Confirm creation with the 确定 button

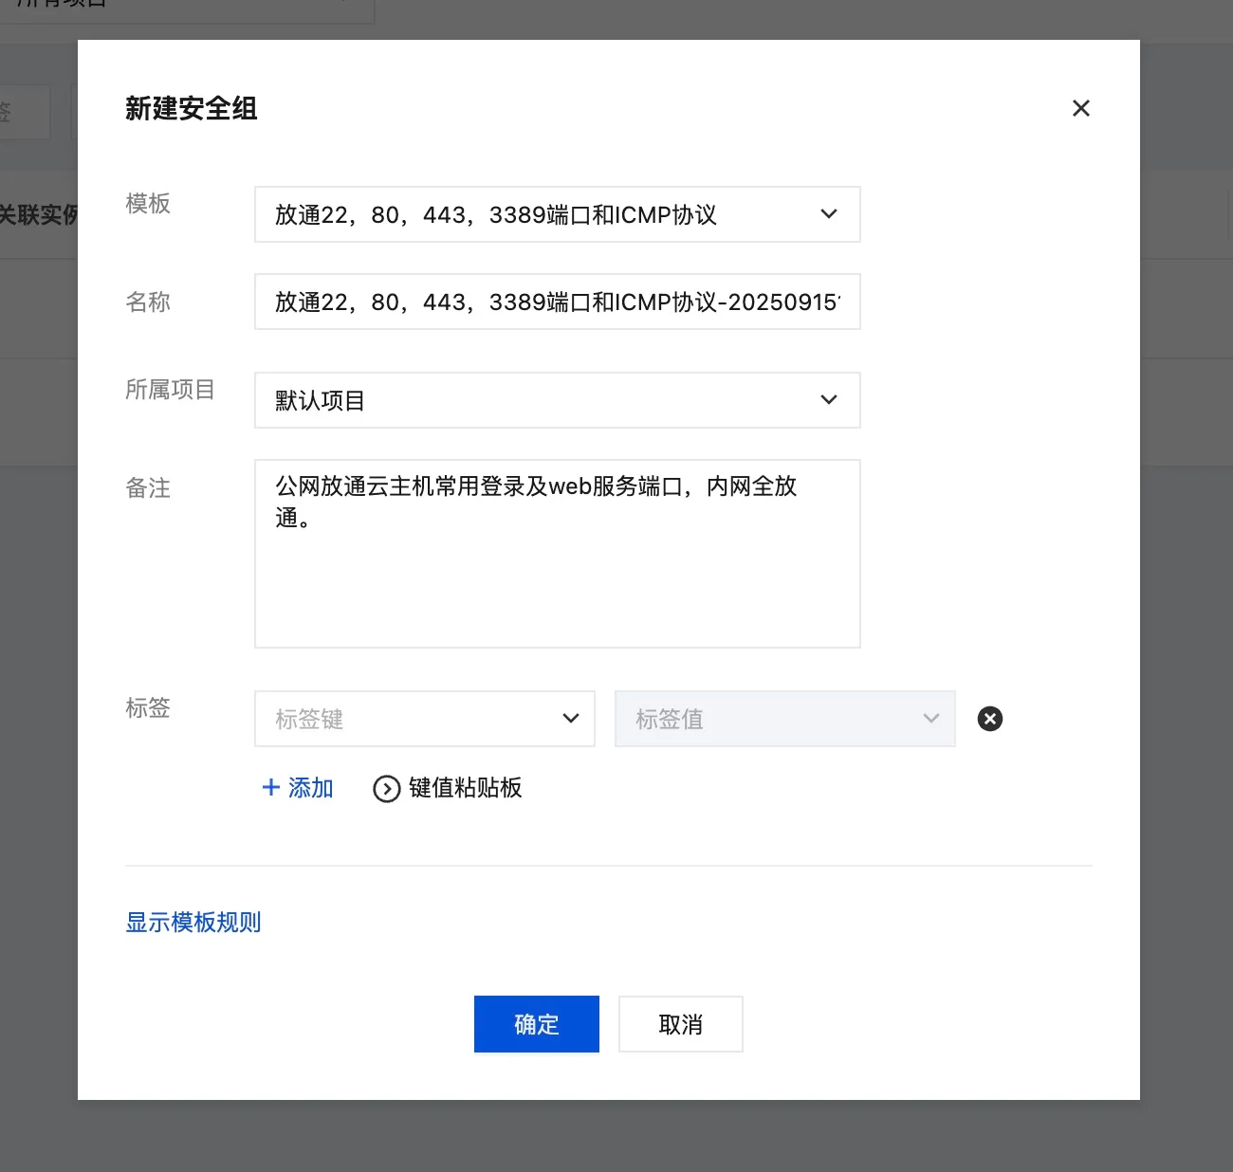point(536,1024)
